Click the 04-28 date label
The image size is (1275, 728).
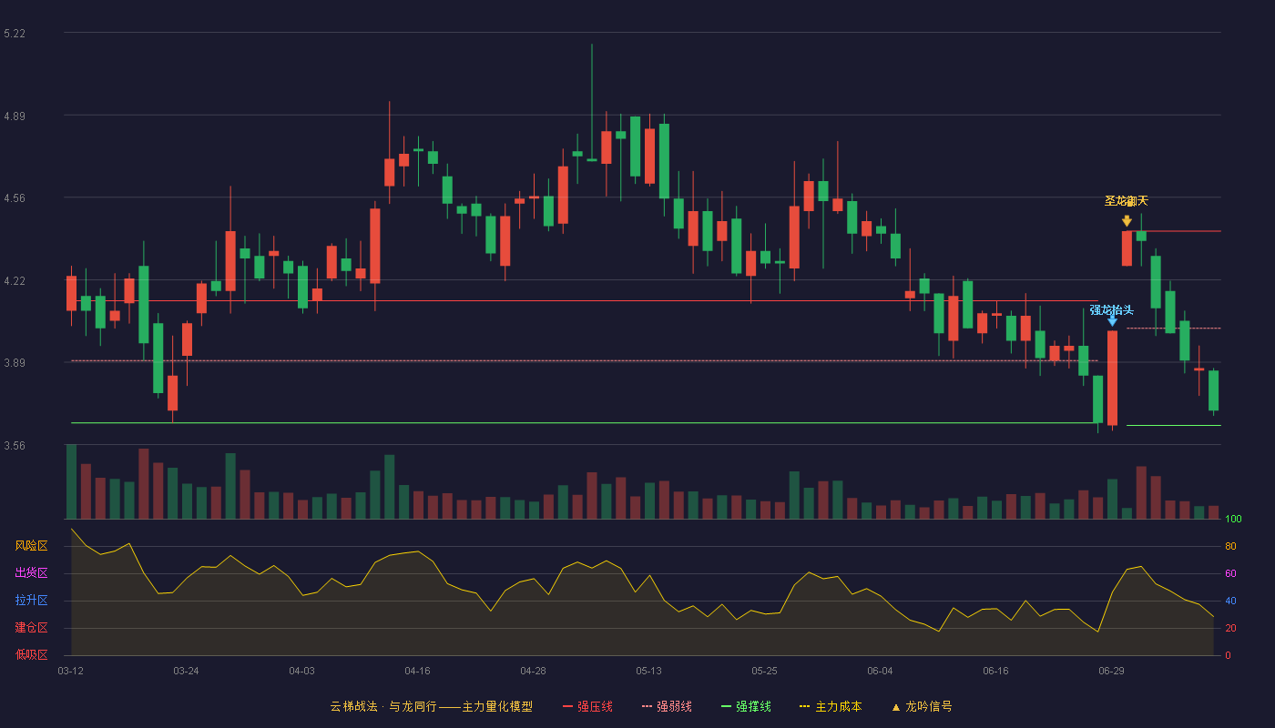pos(533,671)
